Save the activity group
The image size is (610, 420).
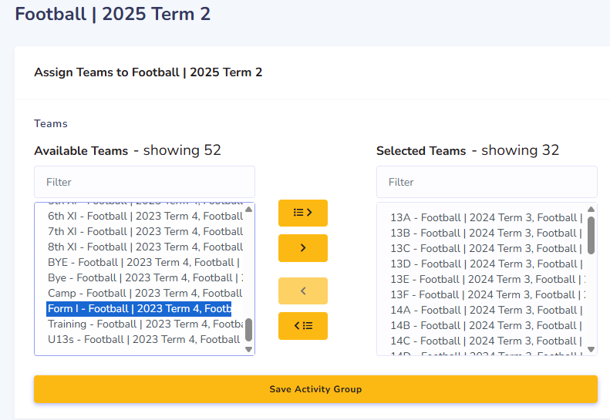315,389
